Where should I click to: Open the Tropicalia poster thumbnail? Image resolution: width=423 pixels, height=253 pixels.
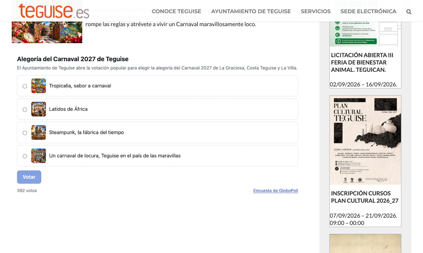click(39, 86)
